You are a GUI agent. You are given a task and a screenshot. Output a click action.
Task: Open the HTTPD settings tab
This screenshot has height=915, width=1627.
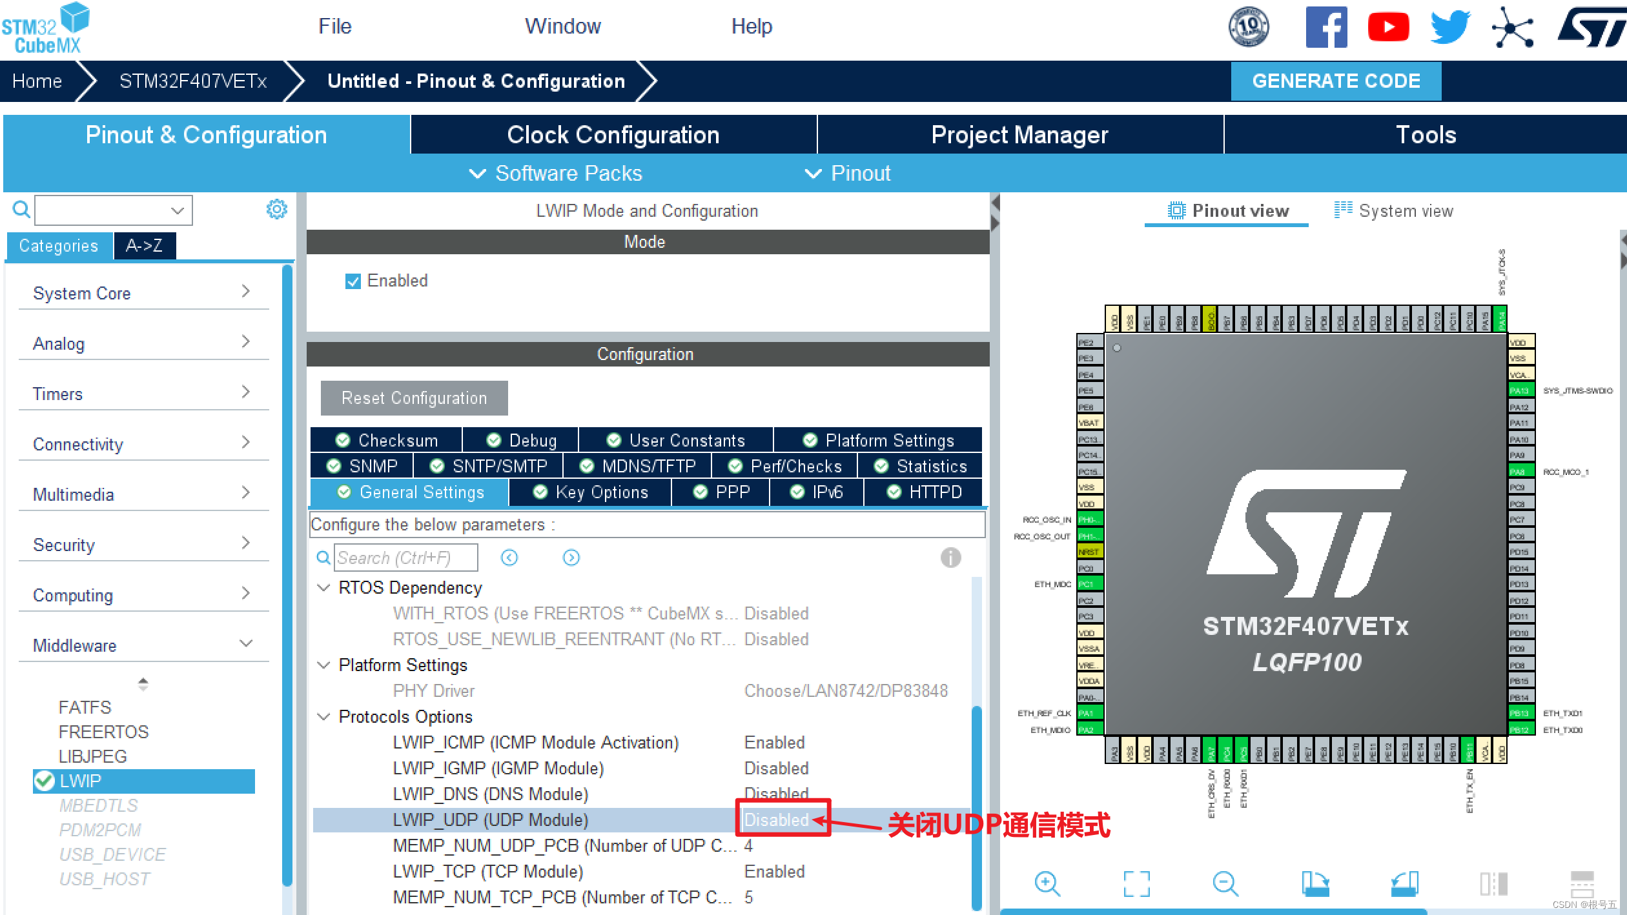click(x=923, y=492)
